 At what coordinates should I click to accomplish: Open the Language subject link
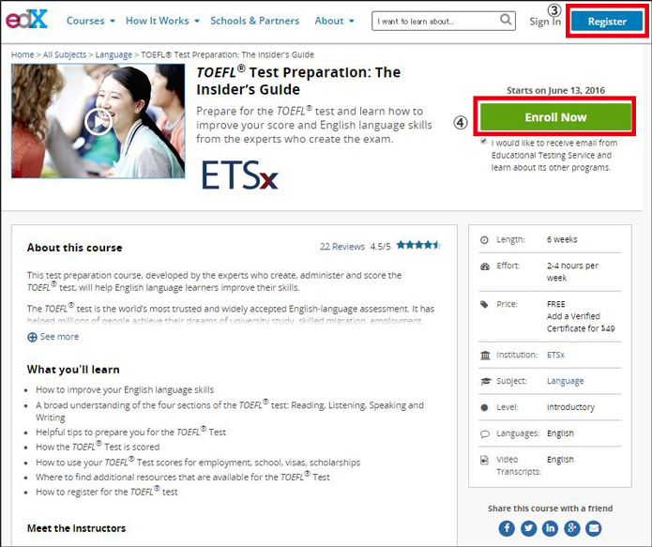pos(565,381)
